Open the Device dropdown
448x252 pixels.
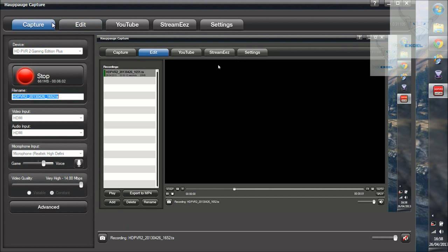coord(48,51)
